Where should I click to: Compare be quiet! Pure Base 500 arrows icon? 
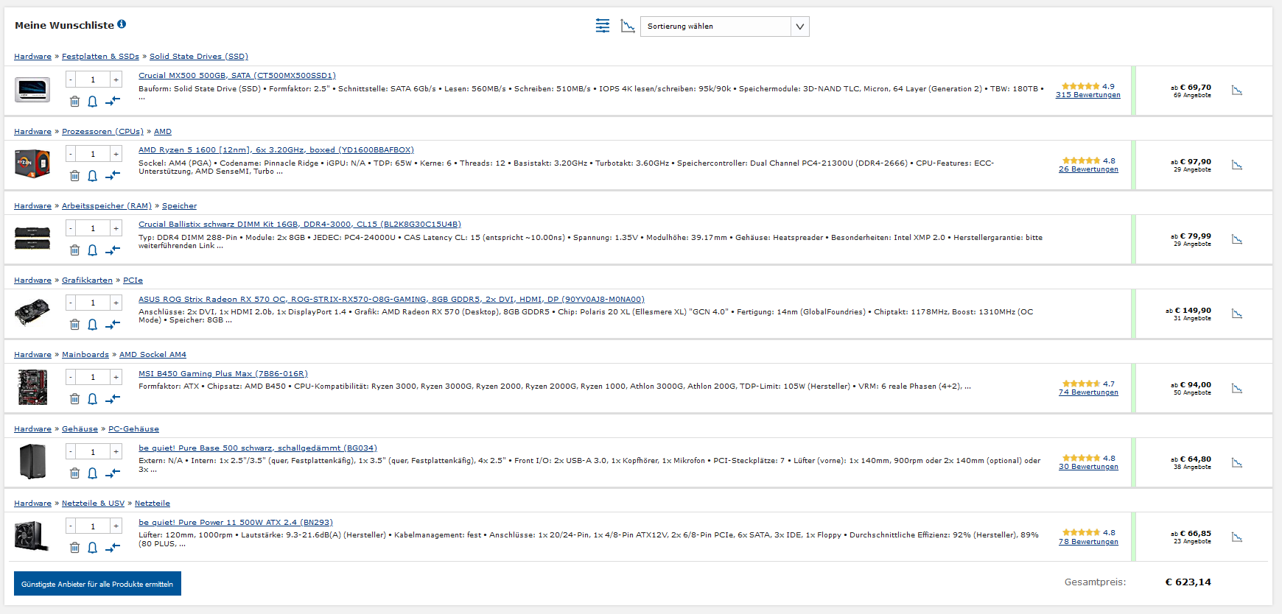click(x=113, y=473)
